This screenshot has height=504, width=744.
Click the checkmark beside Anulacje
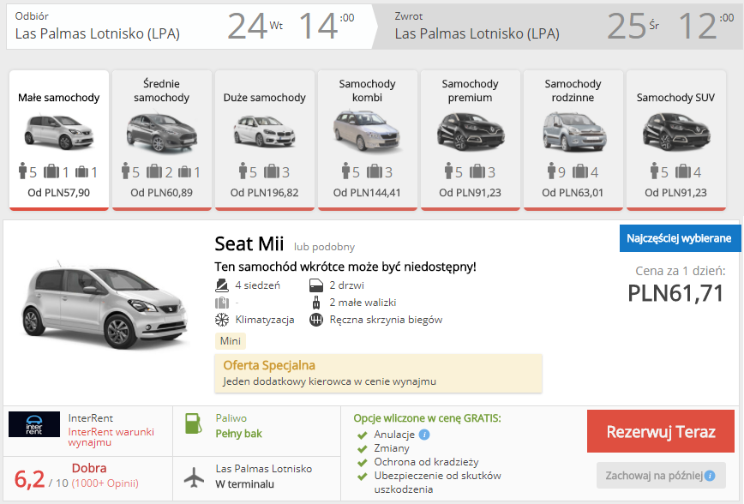coord(363,435)
